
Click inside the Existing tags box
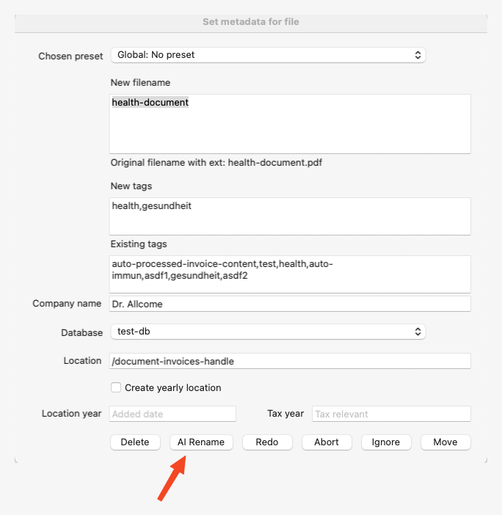pyautogui.click(x=290, y=274)
